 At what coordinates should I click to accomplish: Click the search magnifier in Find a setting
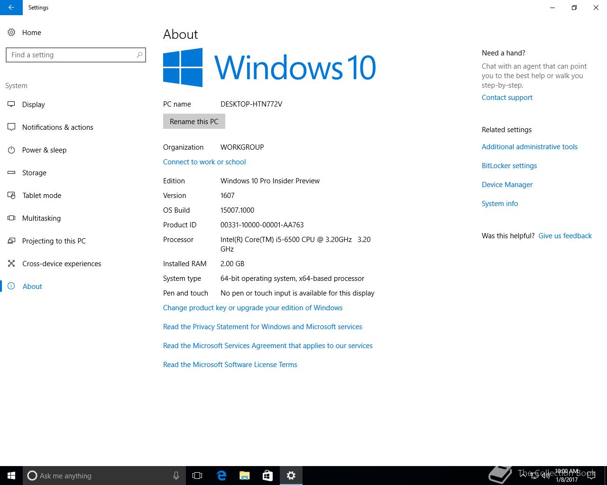pos(139,55)
